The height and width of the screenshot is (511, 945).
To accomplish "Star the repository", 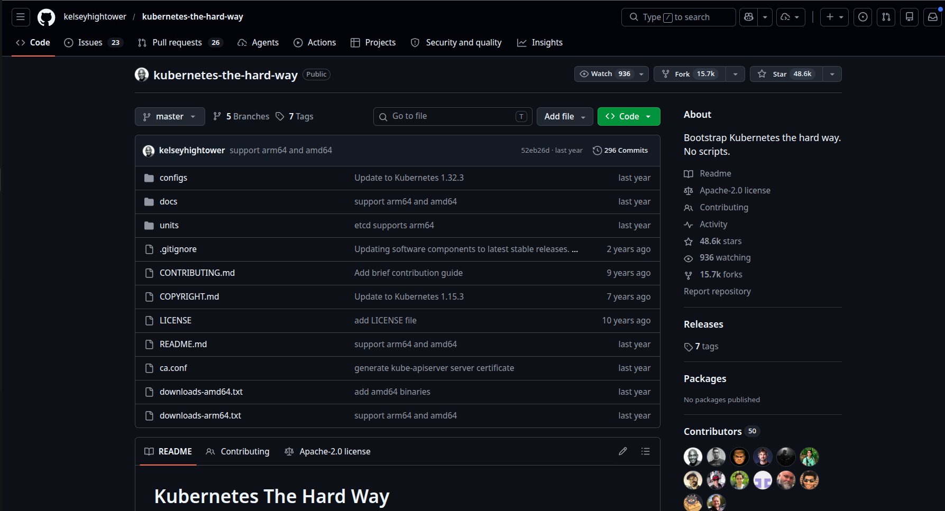I will click(x=786, y=74).
